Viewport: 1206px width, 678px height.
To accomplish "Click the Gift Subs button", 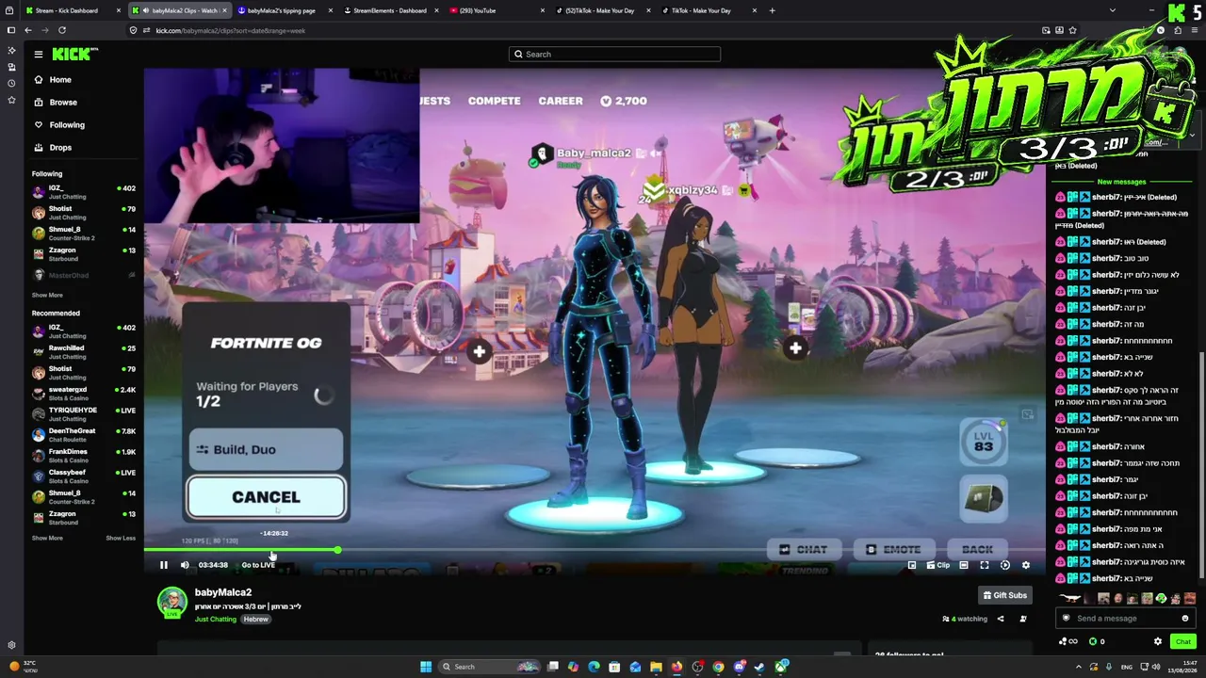I will pyautogui.click(x=1004, y=595).
